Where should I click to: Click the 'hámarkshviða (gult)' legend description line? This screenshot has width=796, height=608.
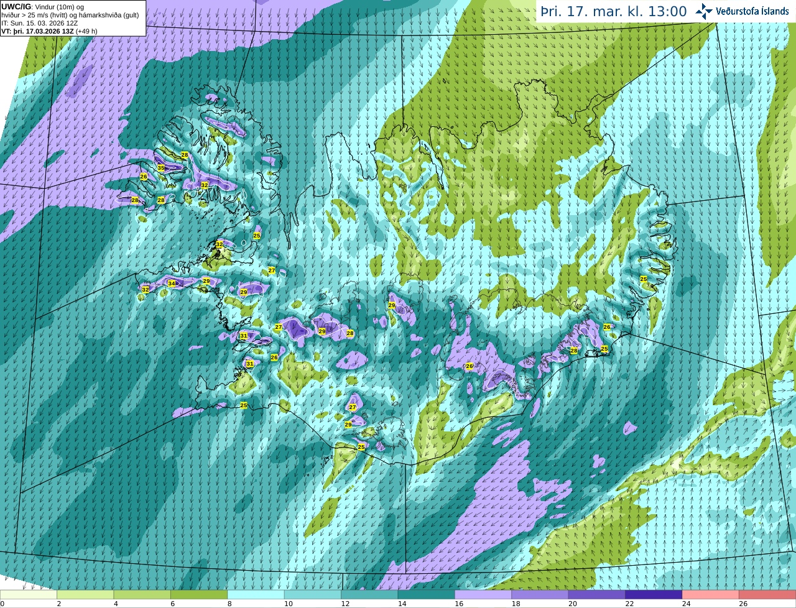(x=70, y=15)
